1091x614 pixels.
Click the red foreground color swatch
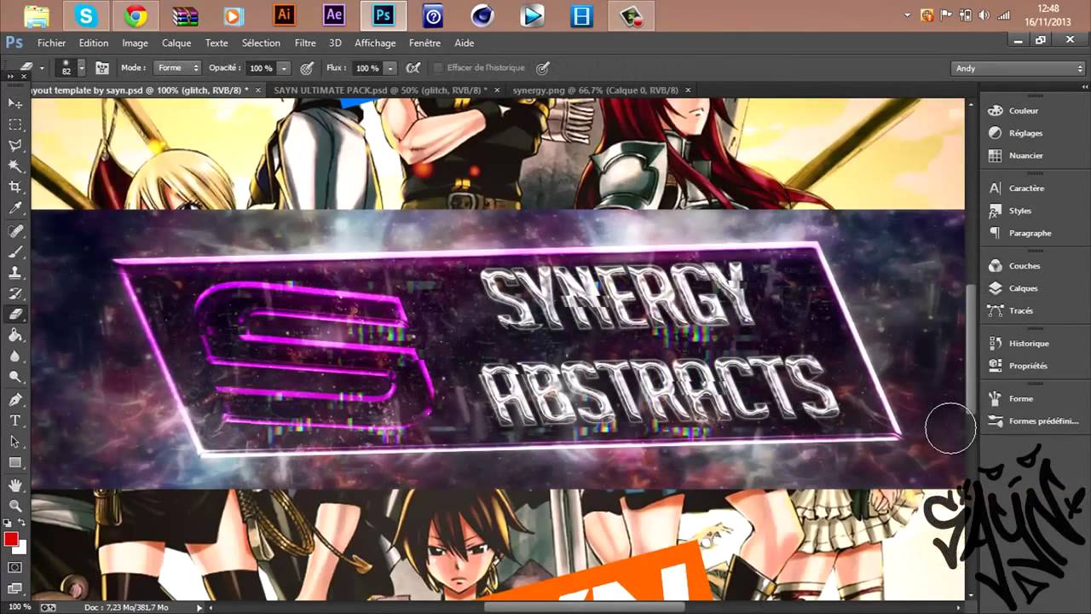coord(10,538)
